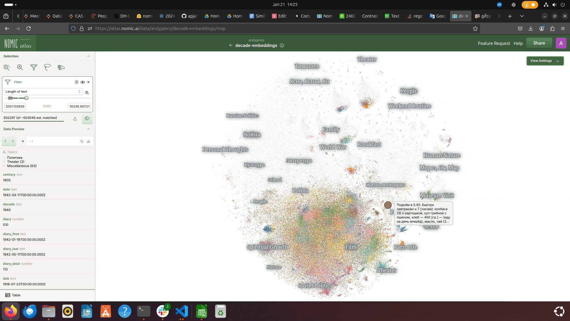The image size is (570, 321).
Task: Pick the hand cherry-pick selection tool
Action: (61, 67)
